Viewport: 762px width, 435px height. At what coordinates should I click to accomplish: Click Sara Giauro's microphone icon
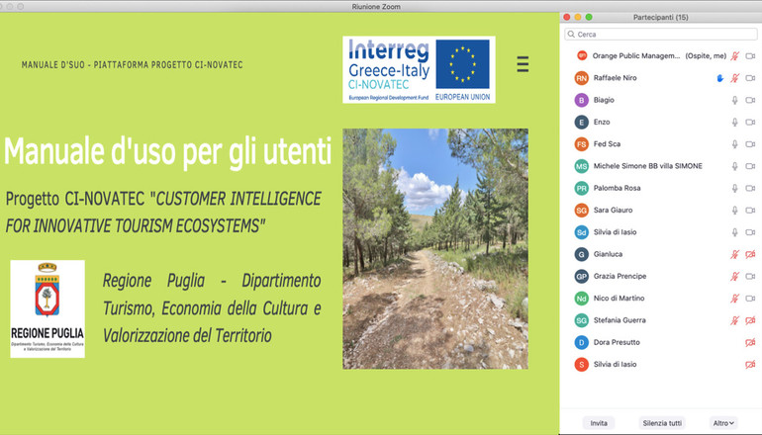point(734,211)
